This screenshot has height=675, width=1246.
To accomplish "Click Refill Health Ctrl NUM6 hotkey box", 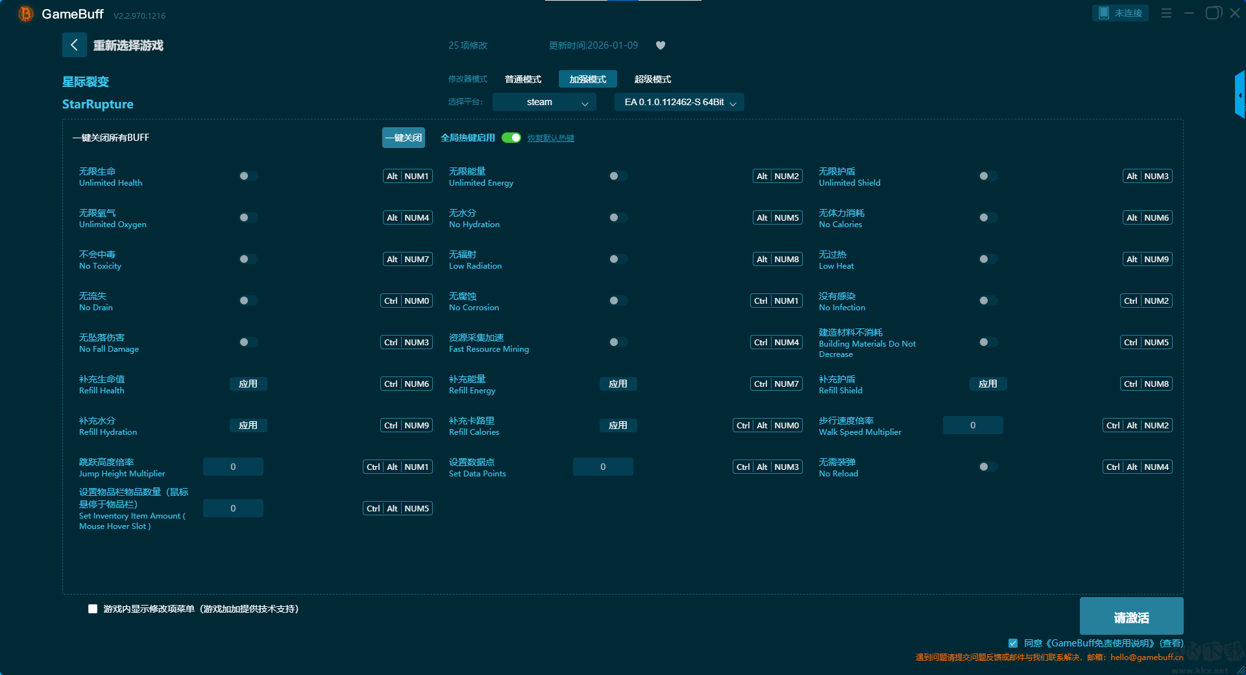I will click(x=407, y=384).
